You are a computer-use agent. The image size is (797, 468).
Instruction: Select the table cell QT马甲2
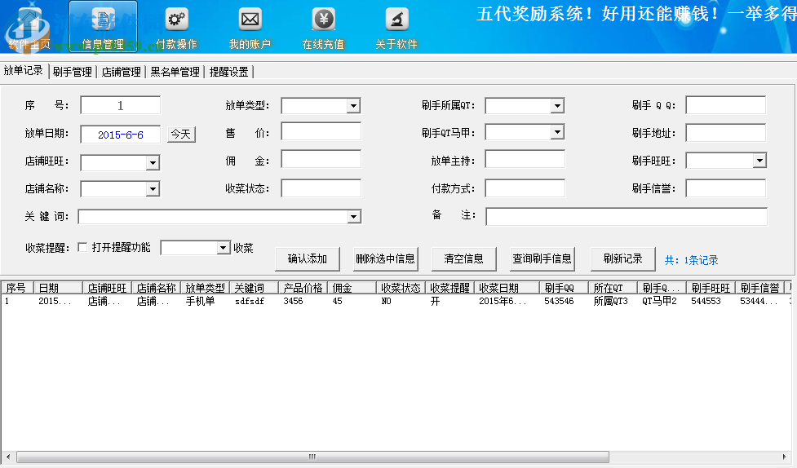(659, 302)
